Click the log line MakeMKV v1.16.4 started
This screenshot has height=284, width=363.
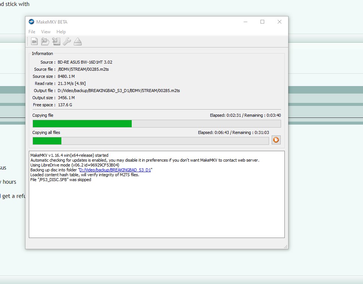coord(69,155)
